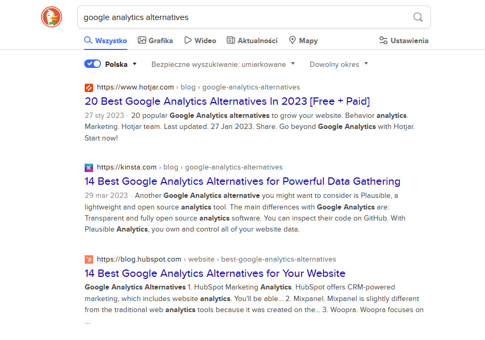The height and width of the screenshot is (340, 485).
Task: Open HubSpot's Alternatives for Your Website result
Action: pos(215,273)
